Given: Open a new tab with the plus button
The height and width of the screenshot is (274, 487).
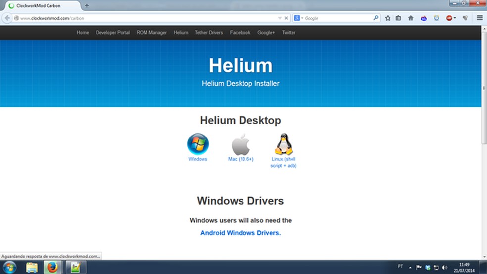Looking at the screenshot, I should 87,5.
